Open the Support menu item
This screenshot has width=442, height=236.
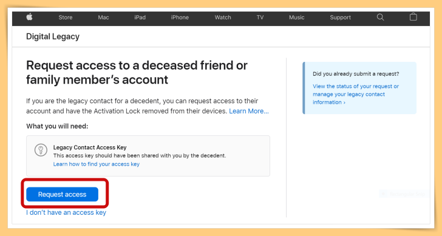(340, 18)
